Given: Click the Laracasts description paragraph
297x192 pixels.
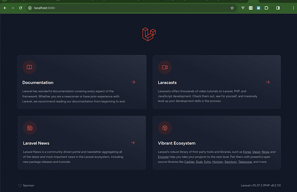Looking at the screenshot, I should (207, 96).
